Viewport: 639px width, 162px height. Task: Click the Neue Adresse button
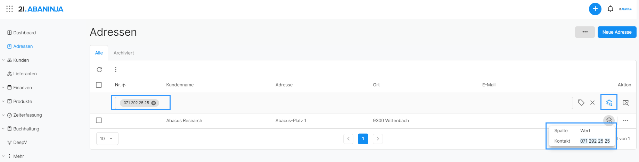pyautogui.click(x=617, y=32)
